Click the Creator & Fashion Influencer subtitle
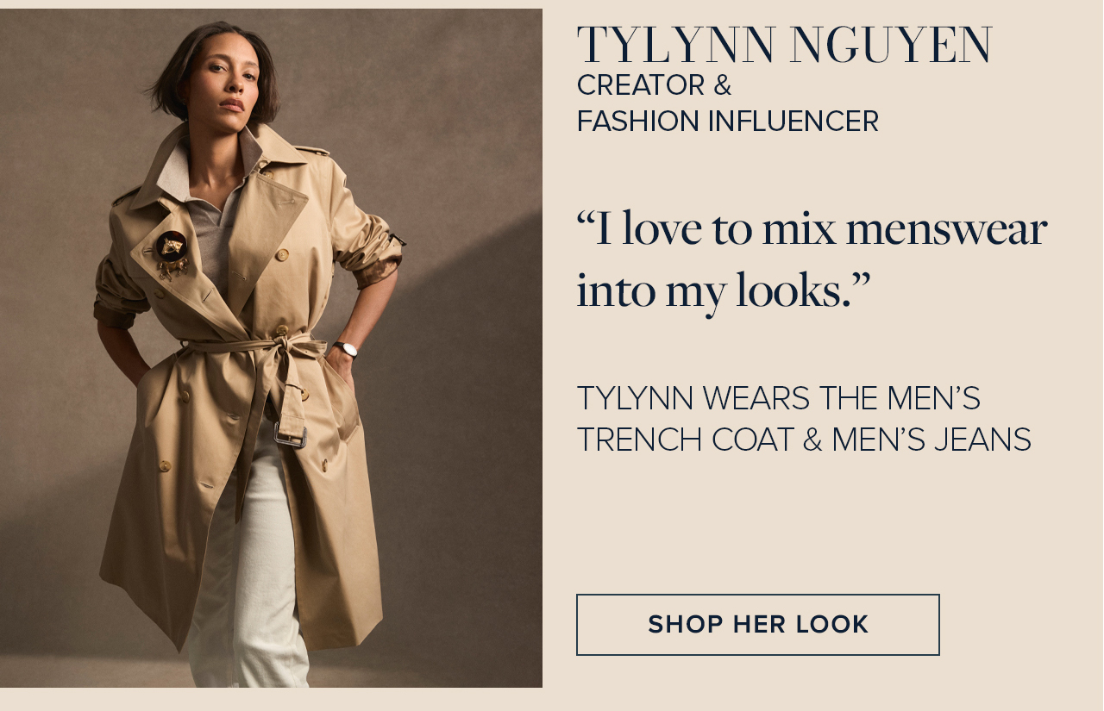 [x=727, y=103]
